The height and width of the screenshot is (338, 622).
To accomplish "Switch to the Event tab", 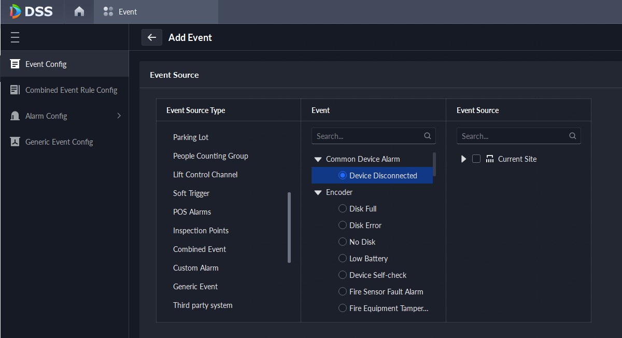I will [128, 11].
